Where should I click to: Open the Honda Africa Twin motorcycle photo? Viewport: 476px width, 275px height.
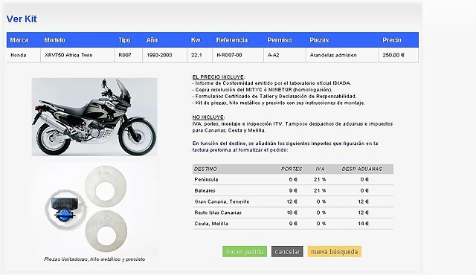point(94,117)
